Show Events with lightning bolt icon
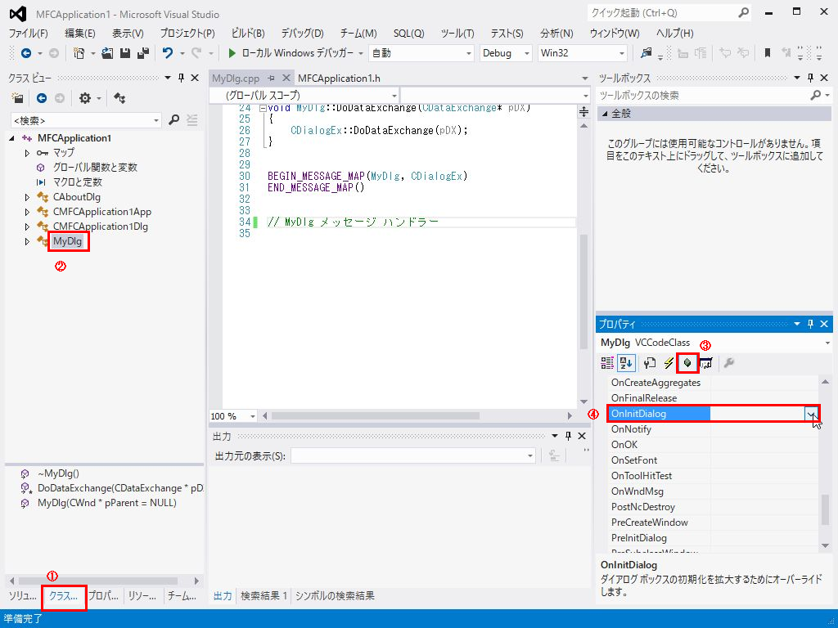This screenshot has width=838, height=628. coord(668,363)
